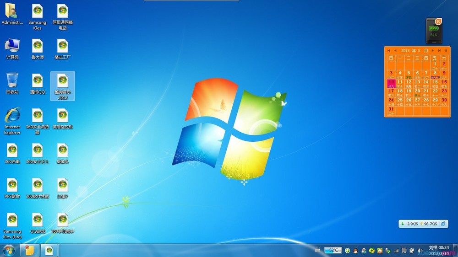The height and width of the screenshot is (257, 458).
Task: Select the 迅雷7 desktop shortcut
Action: [x=62, y=188]
